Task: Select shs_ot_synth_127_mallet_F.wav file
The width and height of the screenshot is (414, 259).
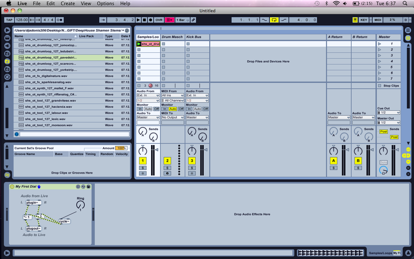Action: pyautogui.click(x=72, y=88)
